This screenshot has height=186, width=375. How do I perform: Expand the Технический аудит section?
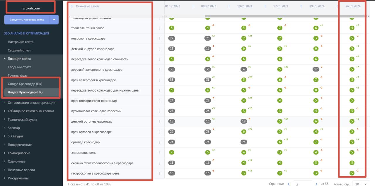tap(22, 119)
